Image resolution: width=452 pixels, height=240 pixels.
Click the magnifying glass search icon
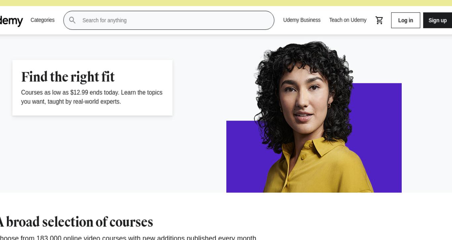tap(72, 20)
